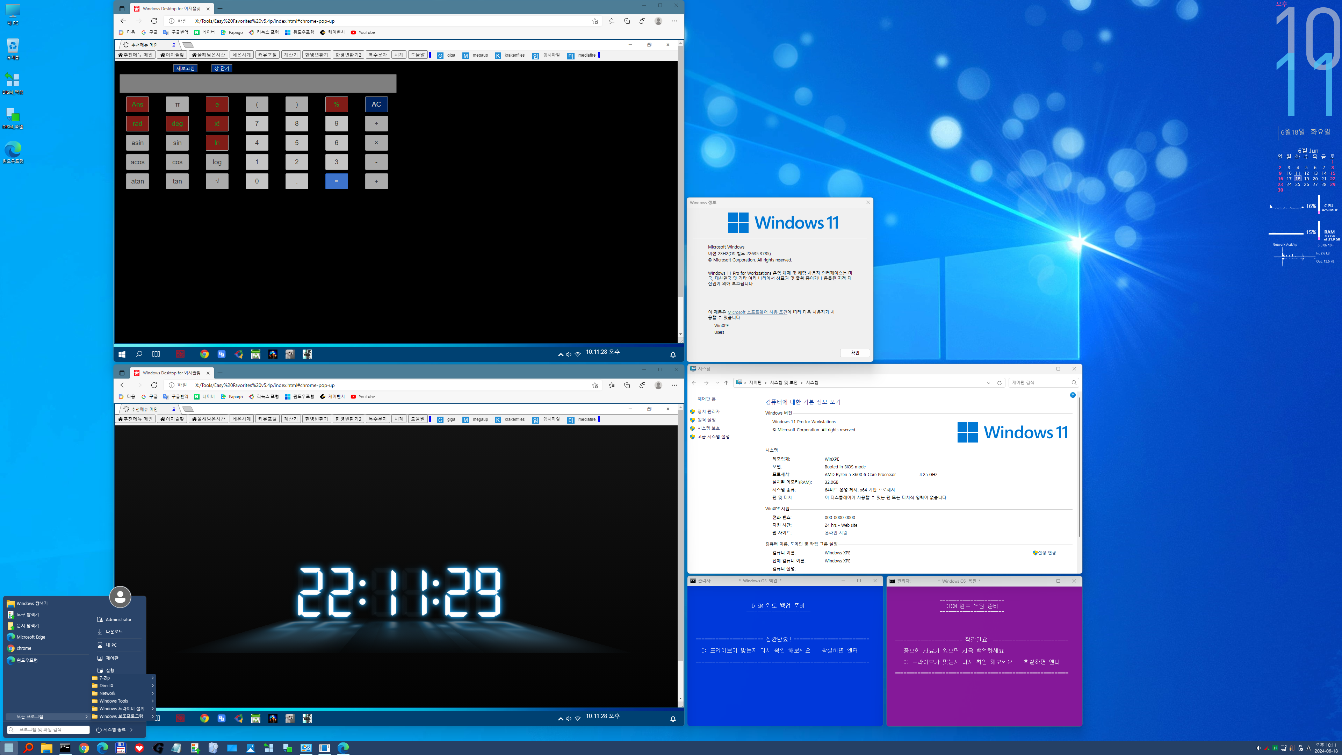Open 장치 관리자 in System window sidebar

pos(708,412)
